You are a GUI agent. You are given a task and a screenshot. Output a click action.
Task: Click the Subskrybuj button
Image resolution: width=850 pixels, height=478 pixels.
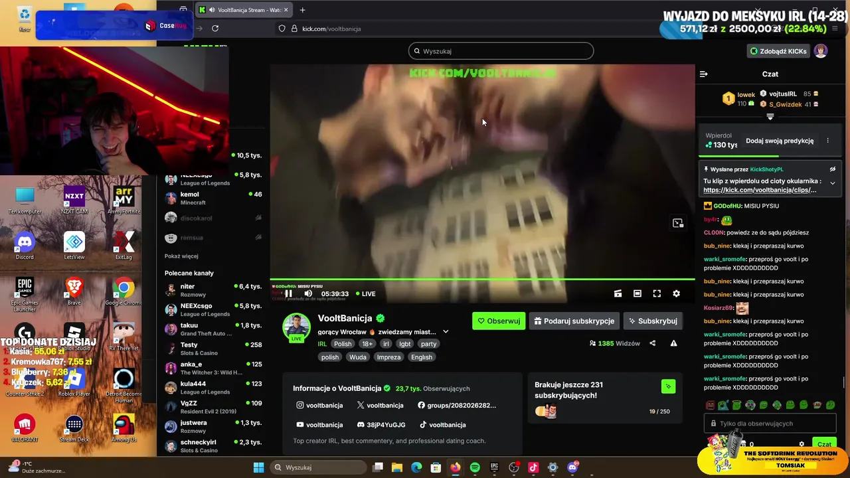coord(653,321)
